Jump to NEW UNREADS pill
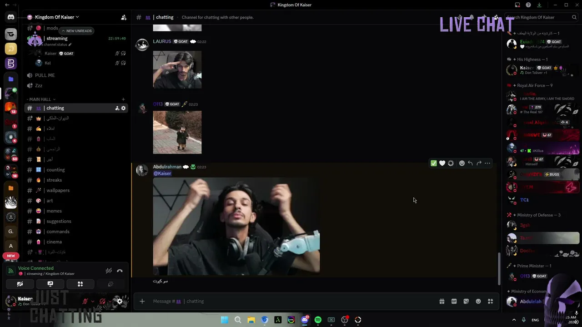 77,31
